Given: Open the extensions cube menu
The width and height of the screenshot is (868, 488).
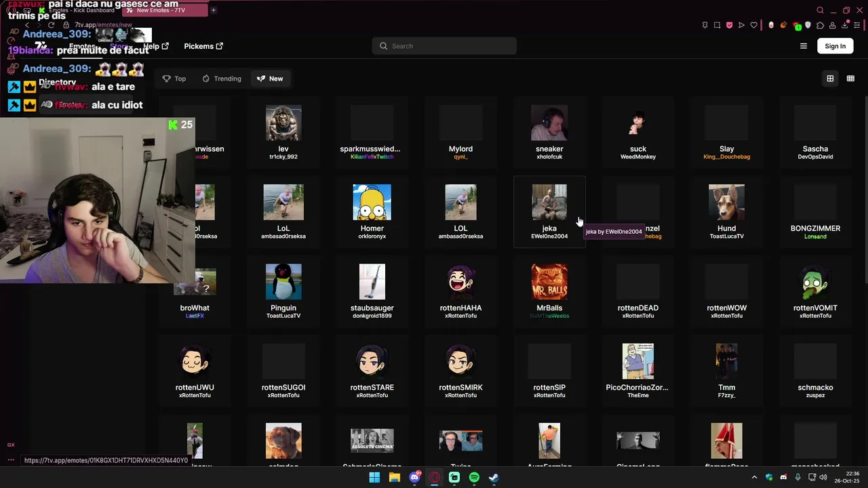Looking at the screenshot, I should (821, 25).
